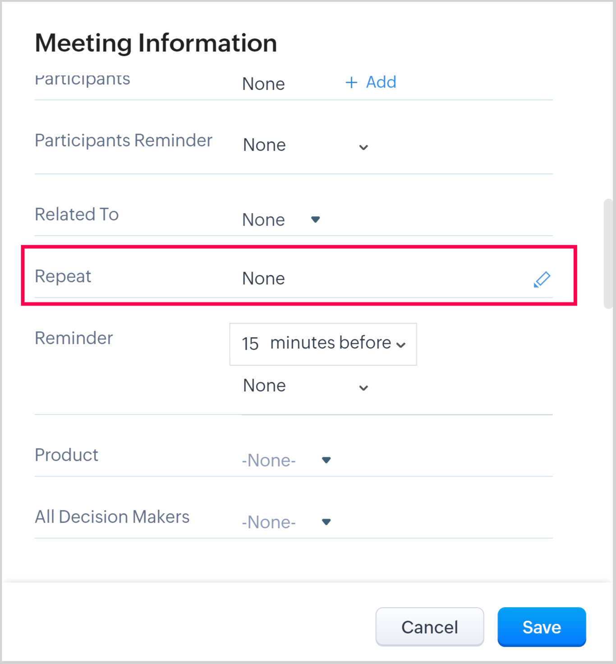Click the plus icon beside Add
Viewport: 616px width, 664px height.
pyautogui.click(x=351, y=82)
